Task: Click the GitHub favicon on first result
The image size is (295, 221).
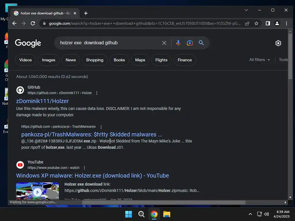Action: pyautogui.click(x=20, y=90)
